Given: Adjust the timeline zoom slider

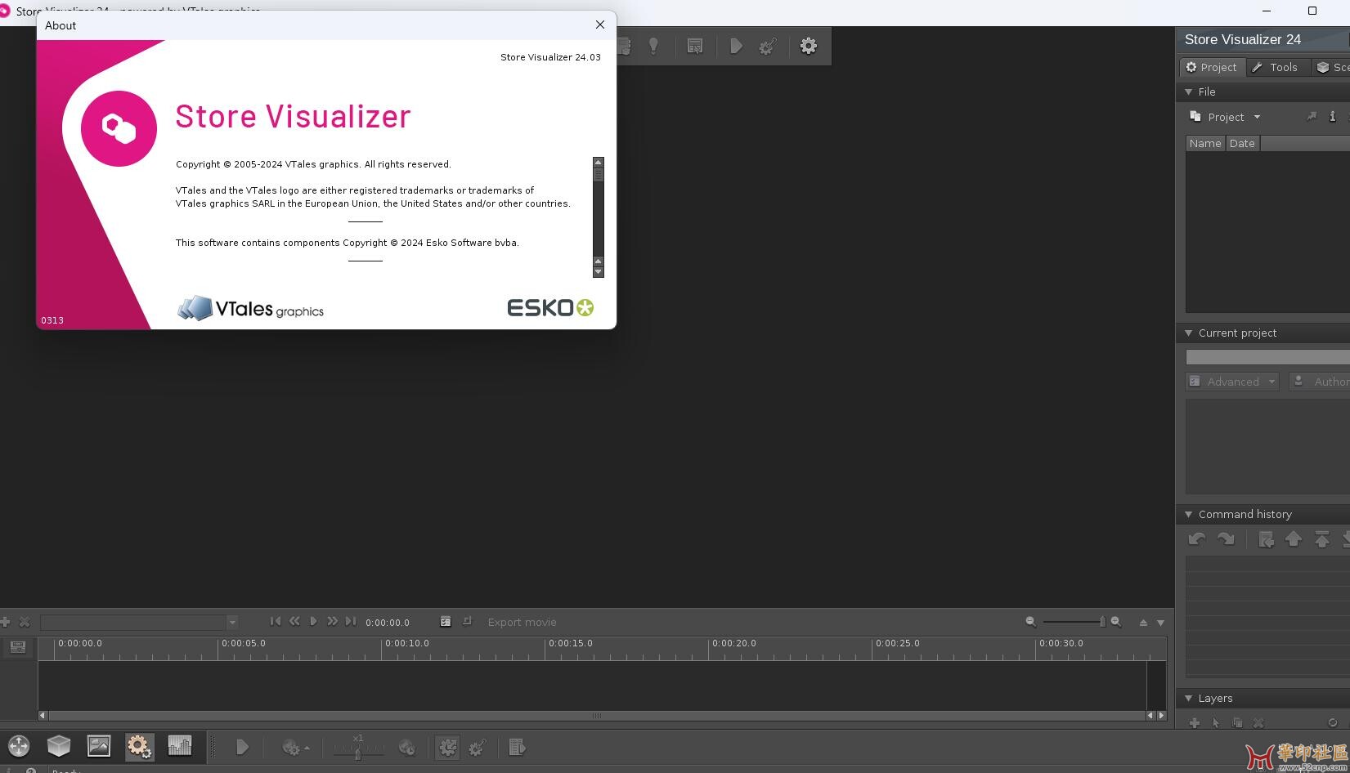Looking at the screenshot, I should point(1102,622).
